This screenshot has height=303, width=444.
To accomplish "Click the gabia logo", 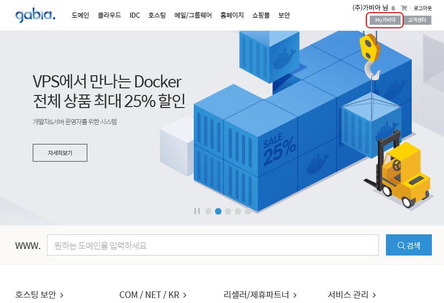I will coord(35,16).
